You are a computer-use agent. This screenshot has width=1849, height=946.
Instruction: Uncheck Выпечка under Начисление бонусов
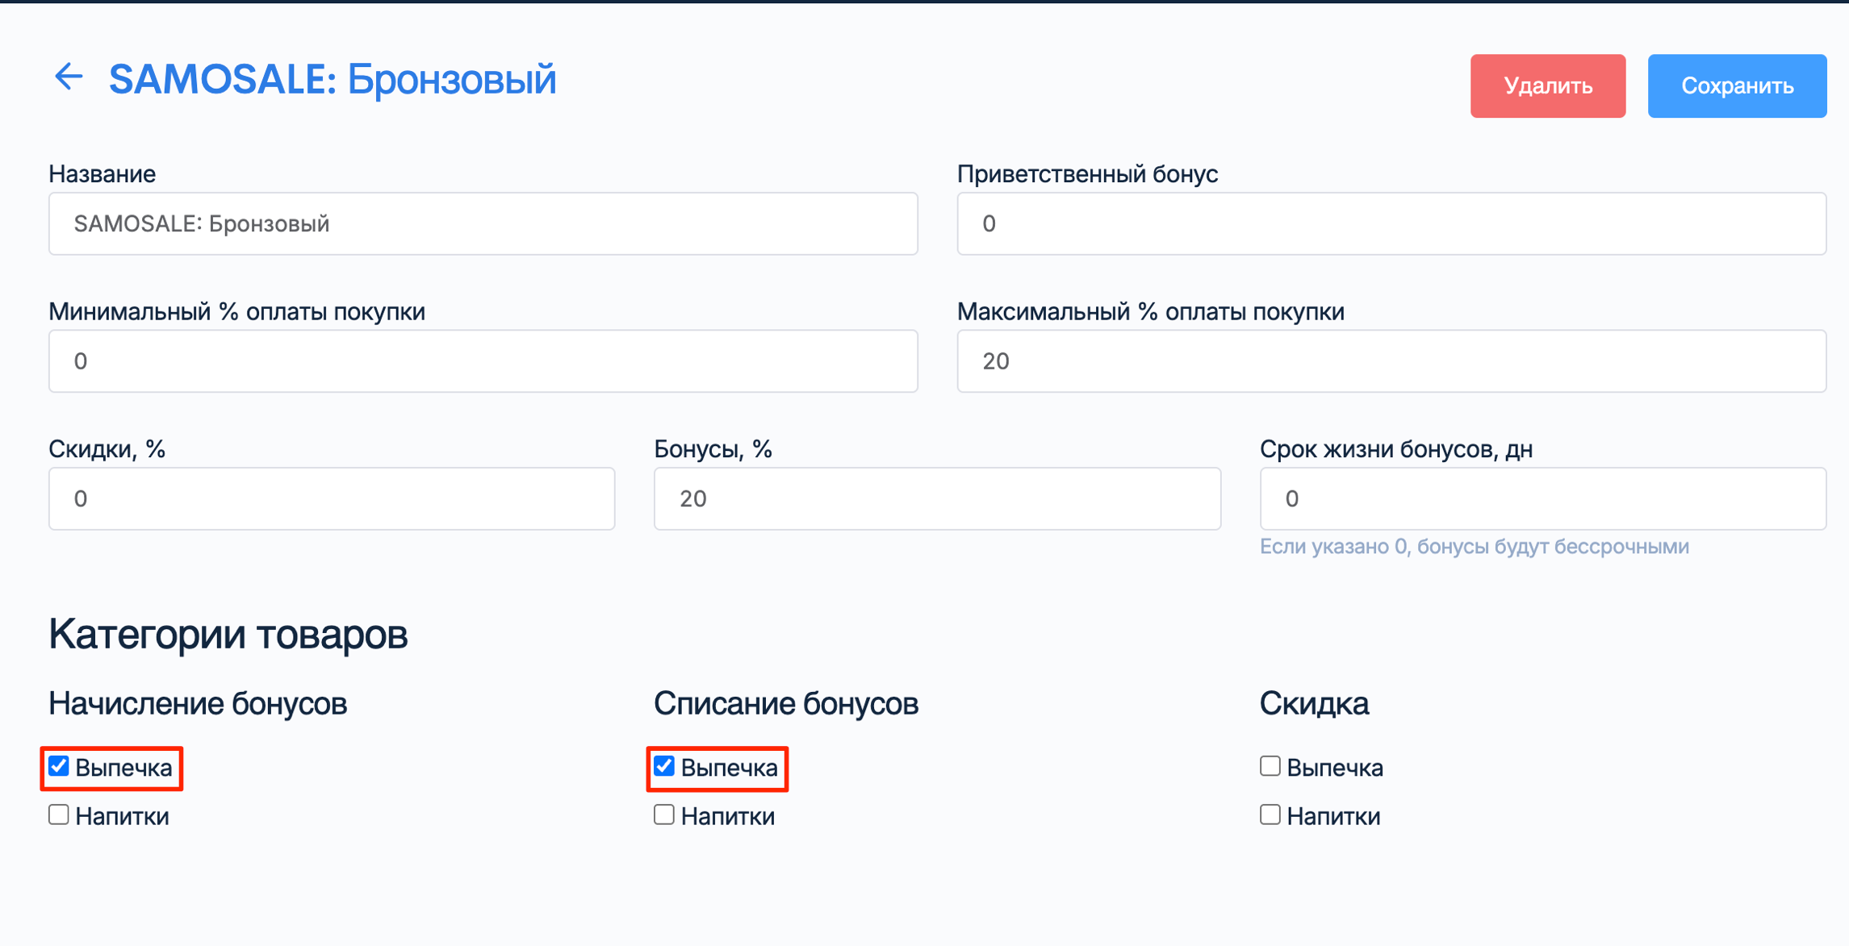[x=59, y=766]
